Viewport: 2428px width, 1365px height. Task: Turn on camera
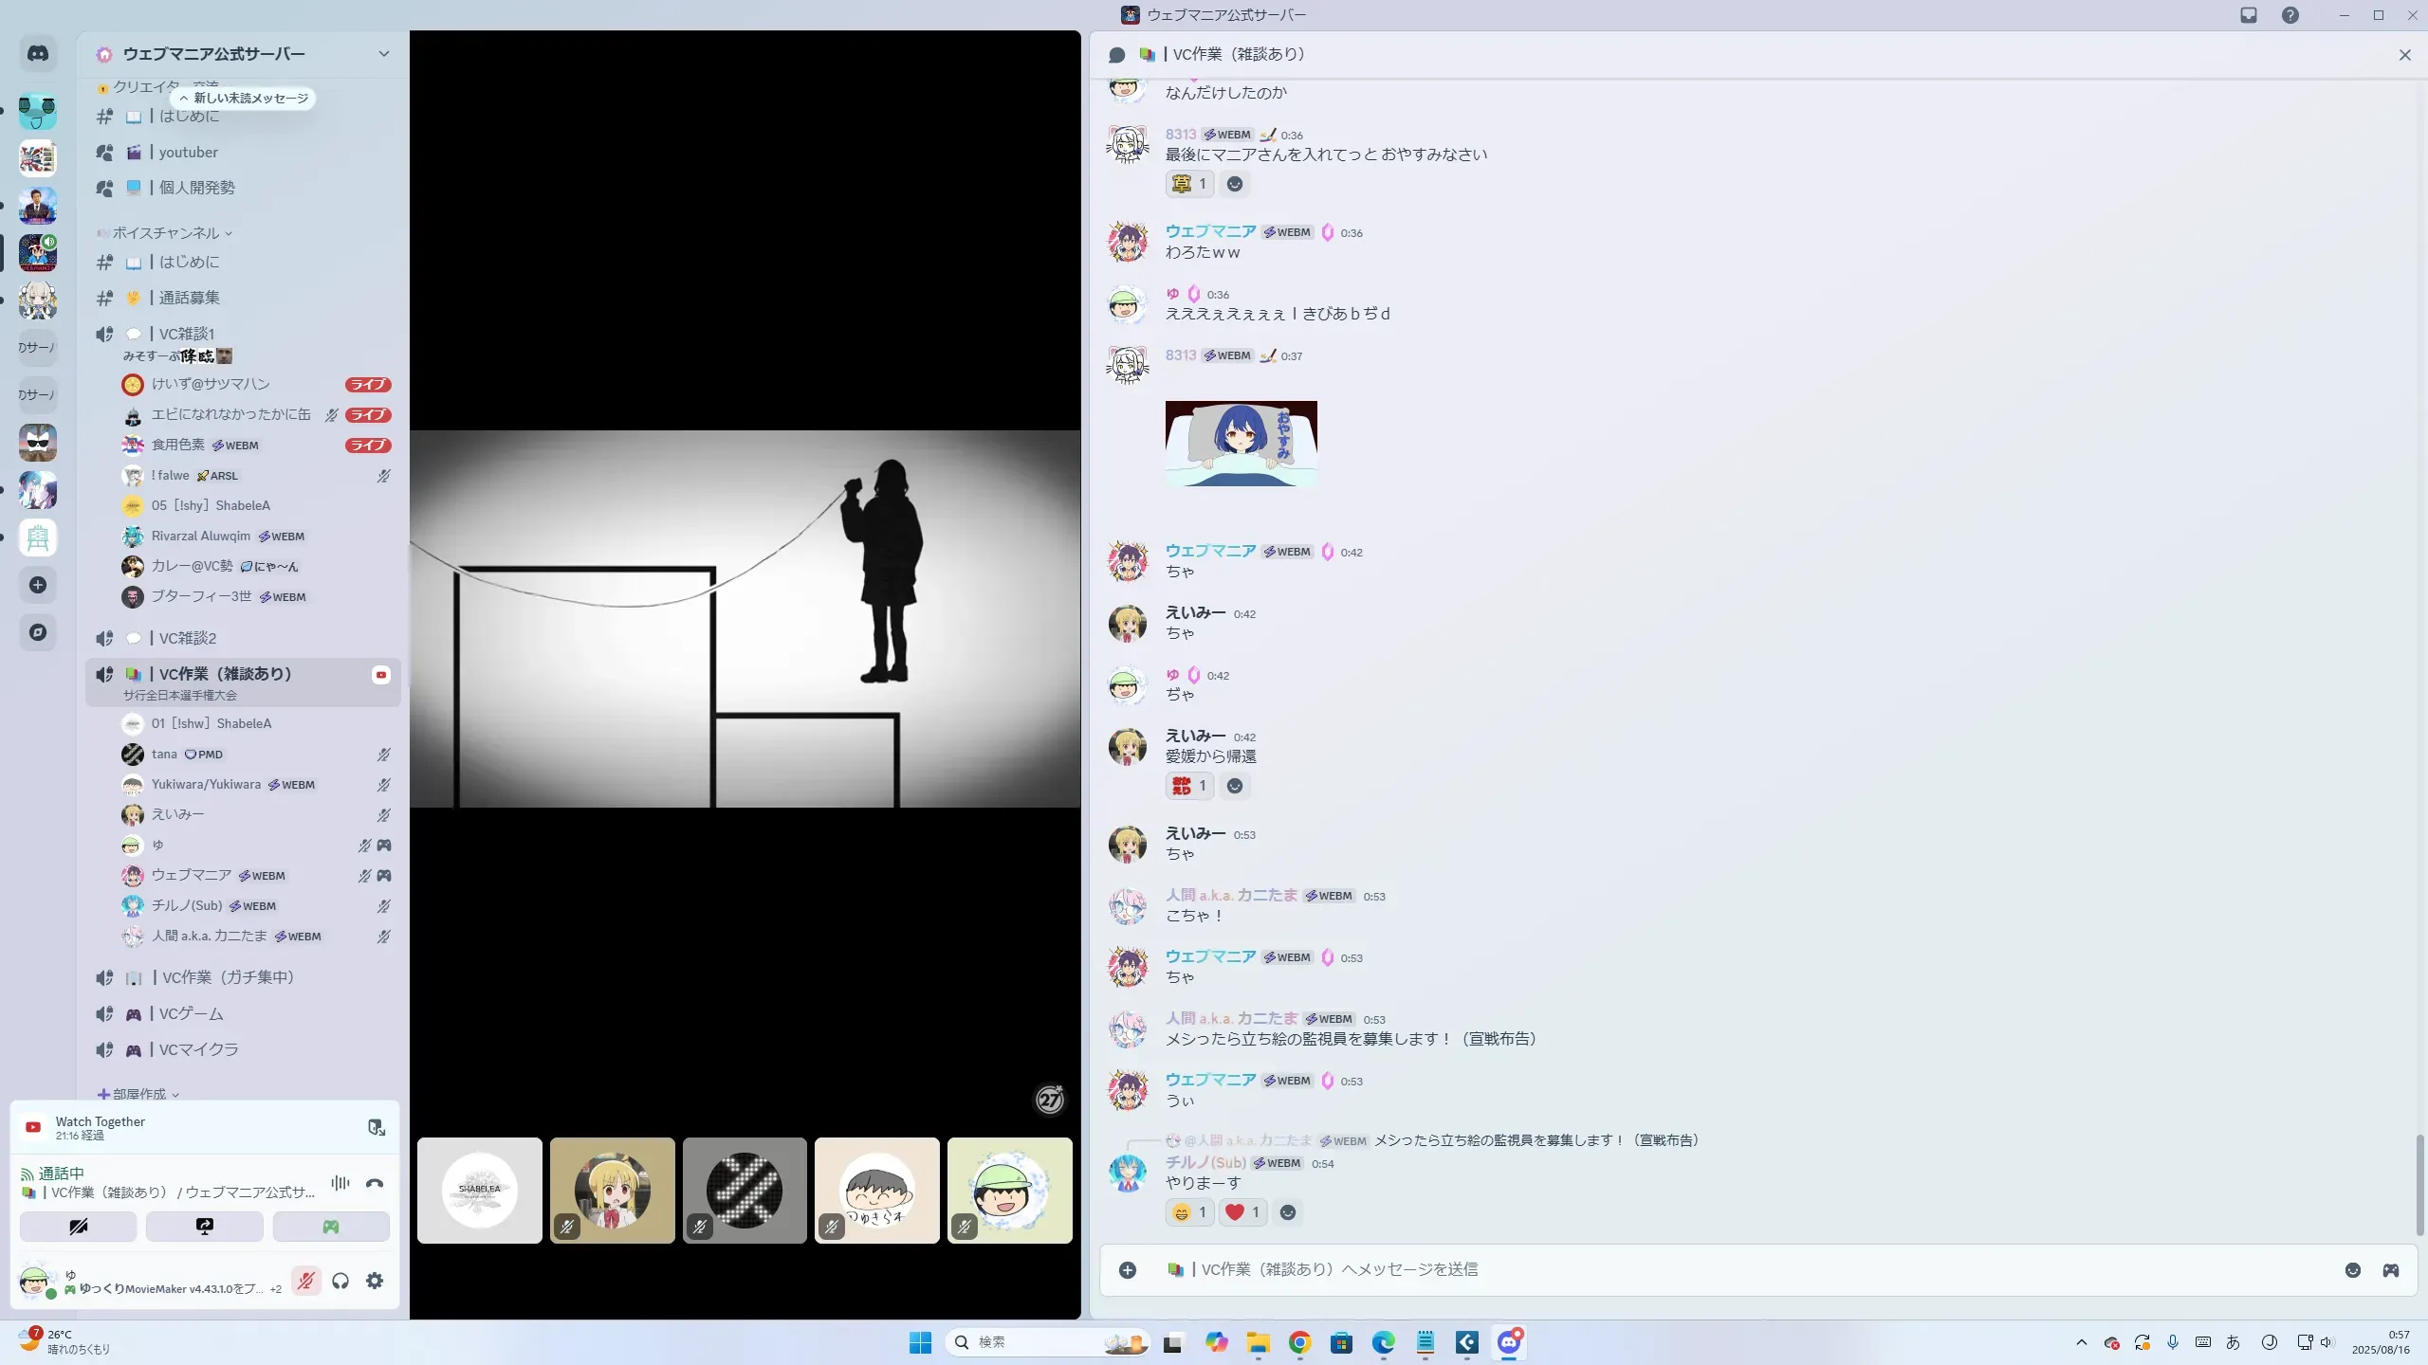point(79,1227)
